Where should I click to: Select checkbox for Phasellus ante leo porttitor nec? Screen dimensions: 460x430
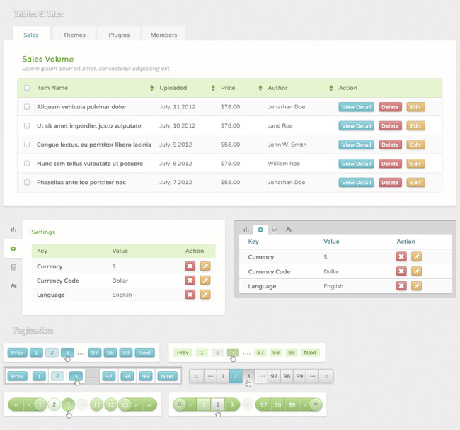click(x=27, y=182)
